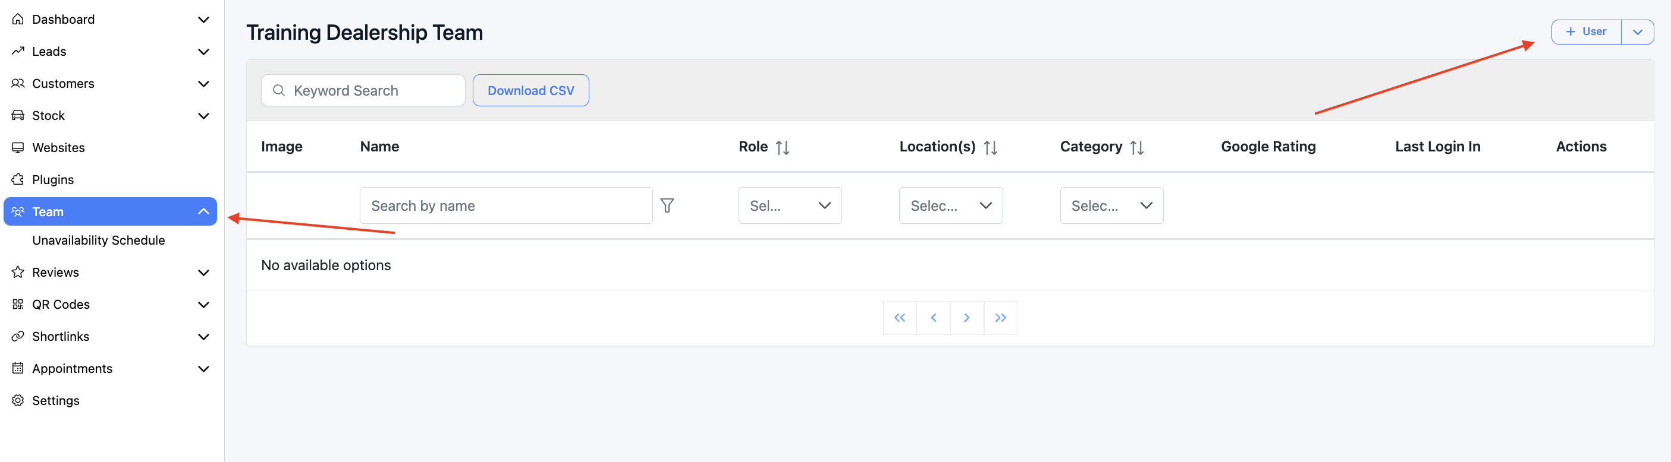Open the dropdown arrow next to User button
Viewport: 1671px width, 462px height.
pyautogui.click(x=1637, y=31)
